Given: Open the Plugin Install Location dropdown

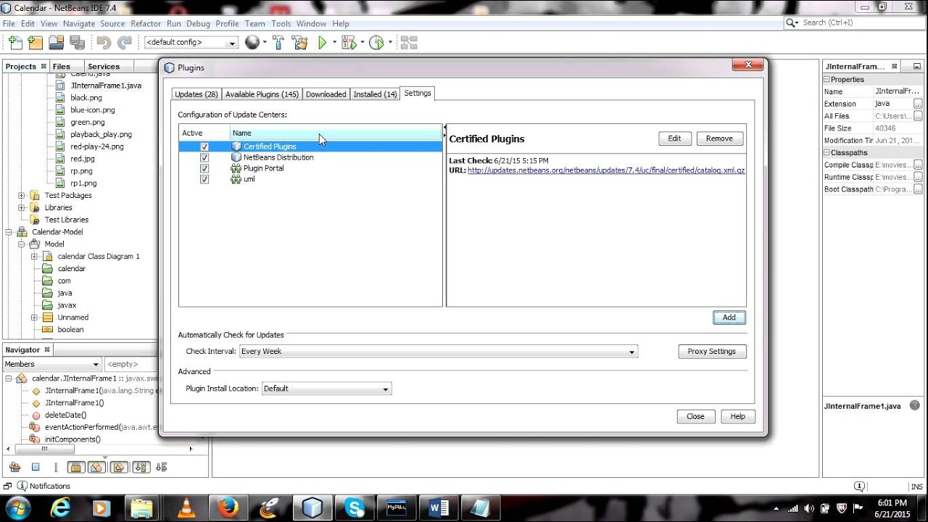Looking at the screenshot, I should click(x=326, y=389).
